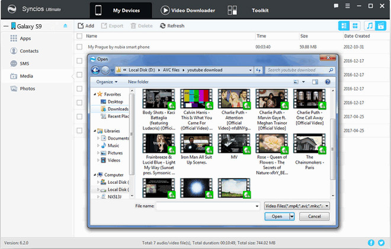Click the Video Downloader play icon

point(165,10)
